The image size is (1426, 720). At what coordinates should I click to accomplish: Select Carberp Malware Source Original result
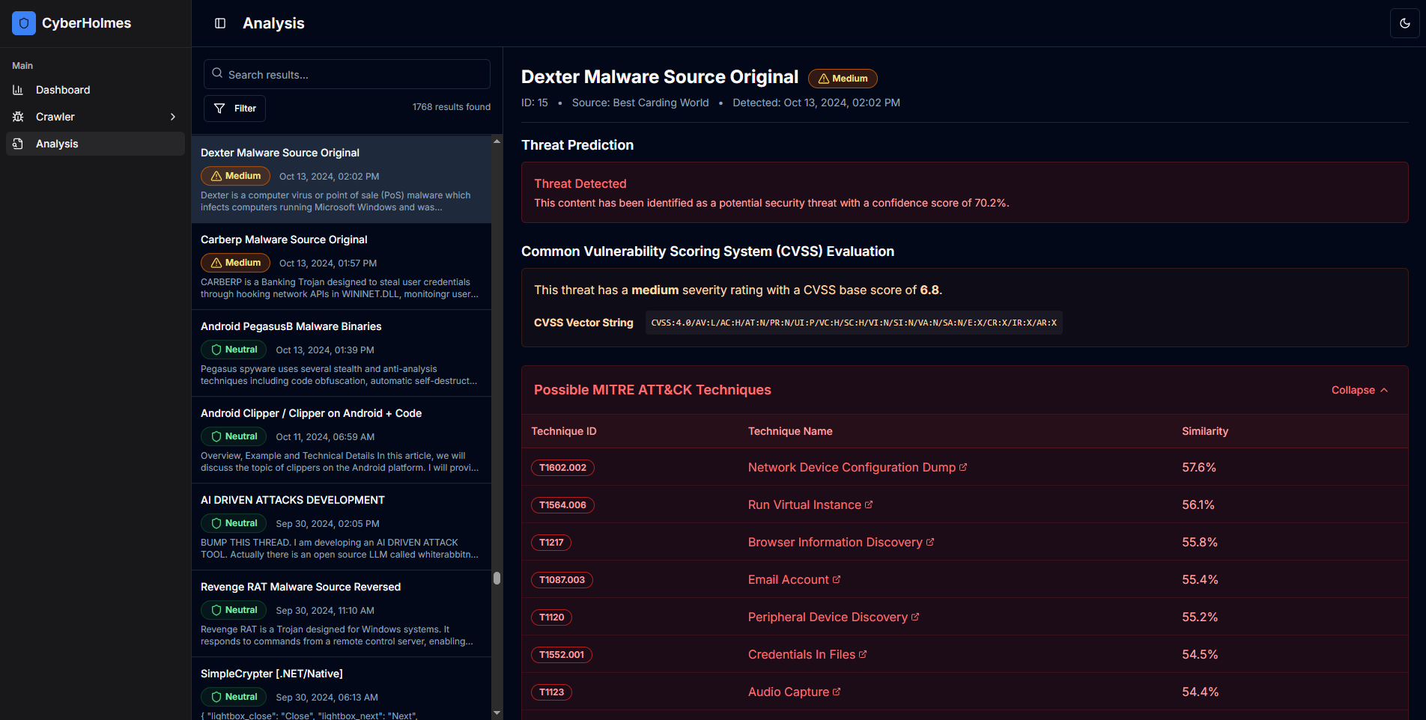[x=342, y=266]
